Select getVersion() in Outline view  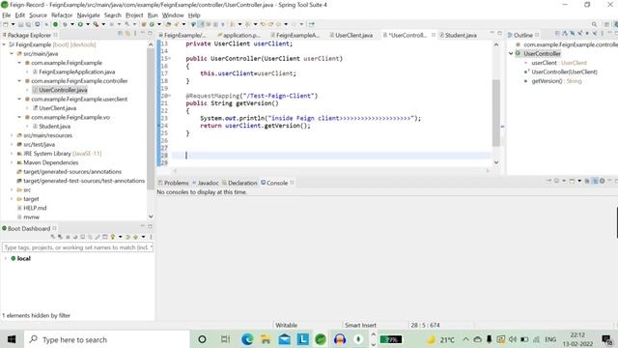click(556, 81)
